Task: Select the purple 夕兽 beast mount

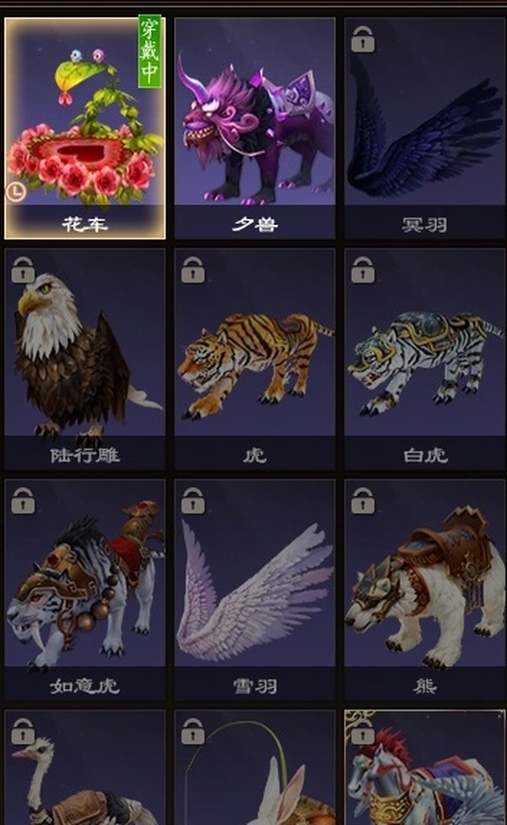Action: 255,128
